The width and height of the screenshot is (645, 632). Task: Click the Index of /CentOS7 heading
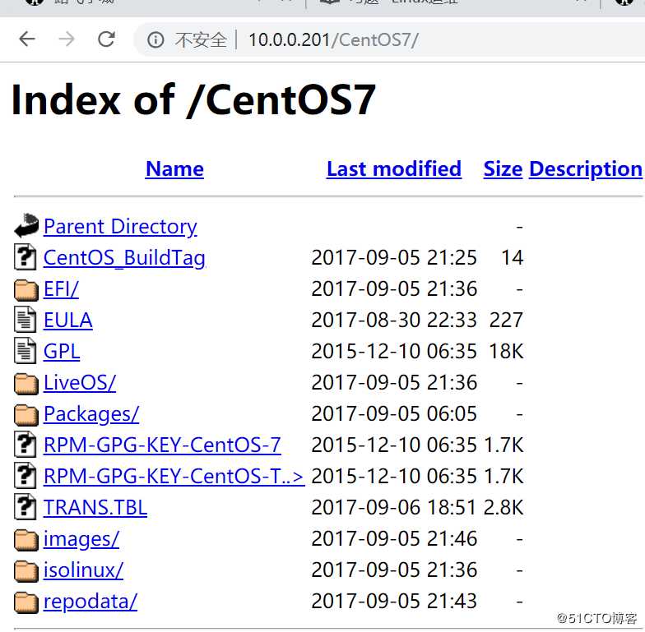pyautogui.click(x=193, y=100)
